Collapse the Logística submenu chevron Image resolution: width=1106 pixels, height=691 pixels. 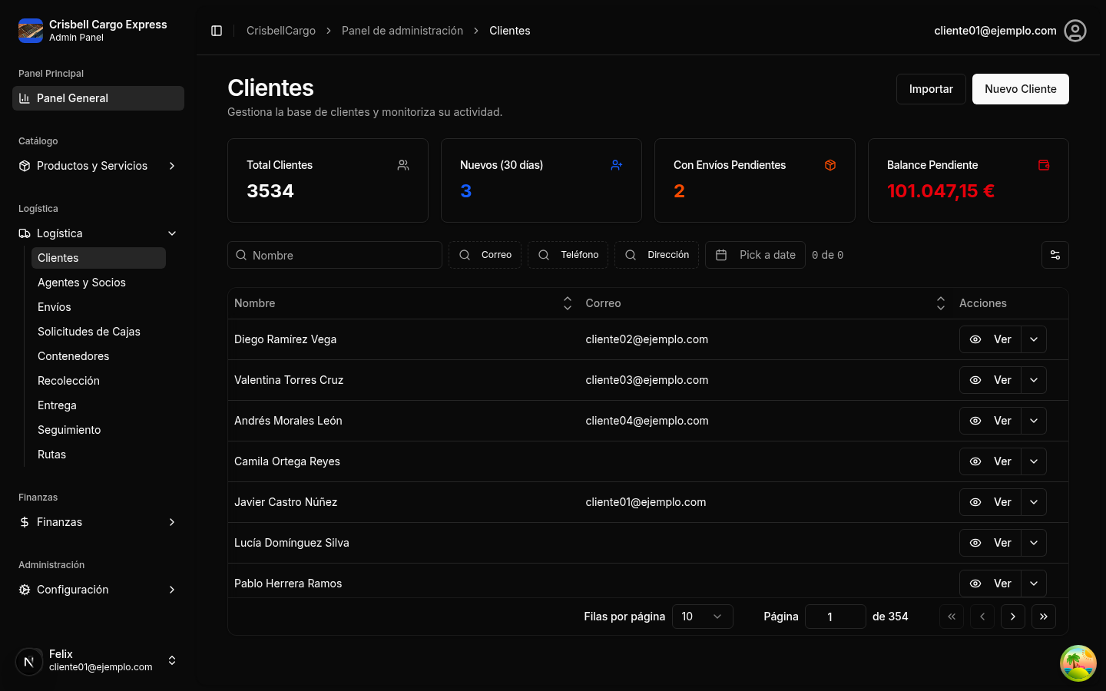click(171, 233)
